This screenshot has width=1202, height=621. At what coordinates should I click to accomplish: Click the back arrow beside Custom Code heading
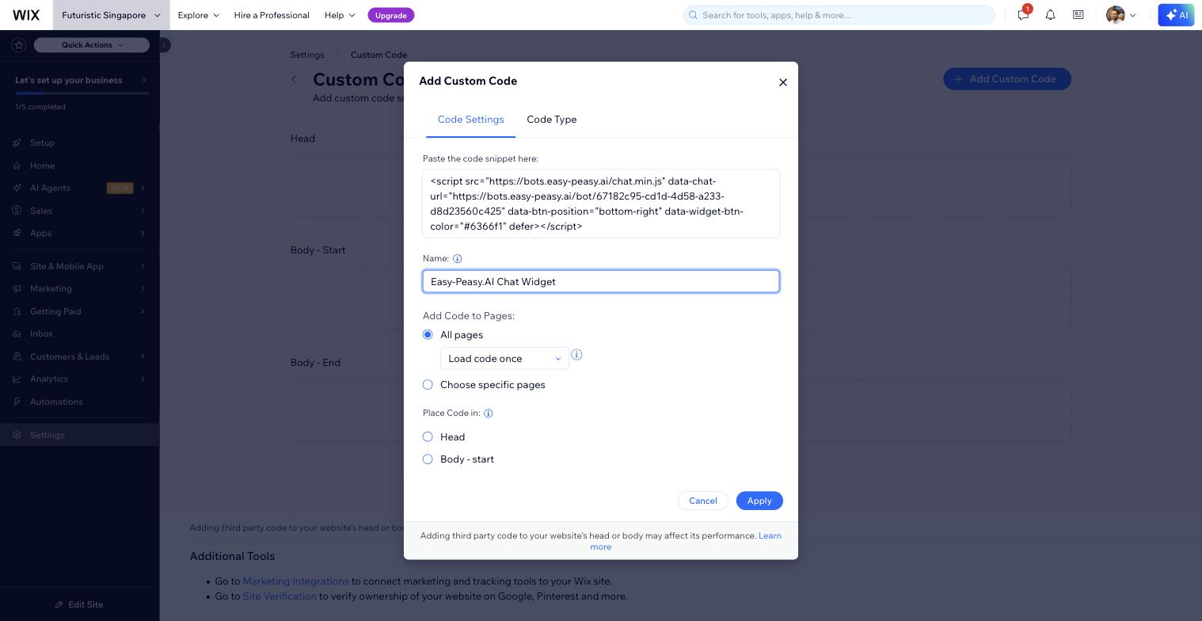[x=295, y=79]
